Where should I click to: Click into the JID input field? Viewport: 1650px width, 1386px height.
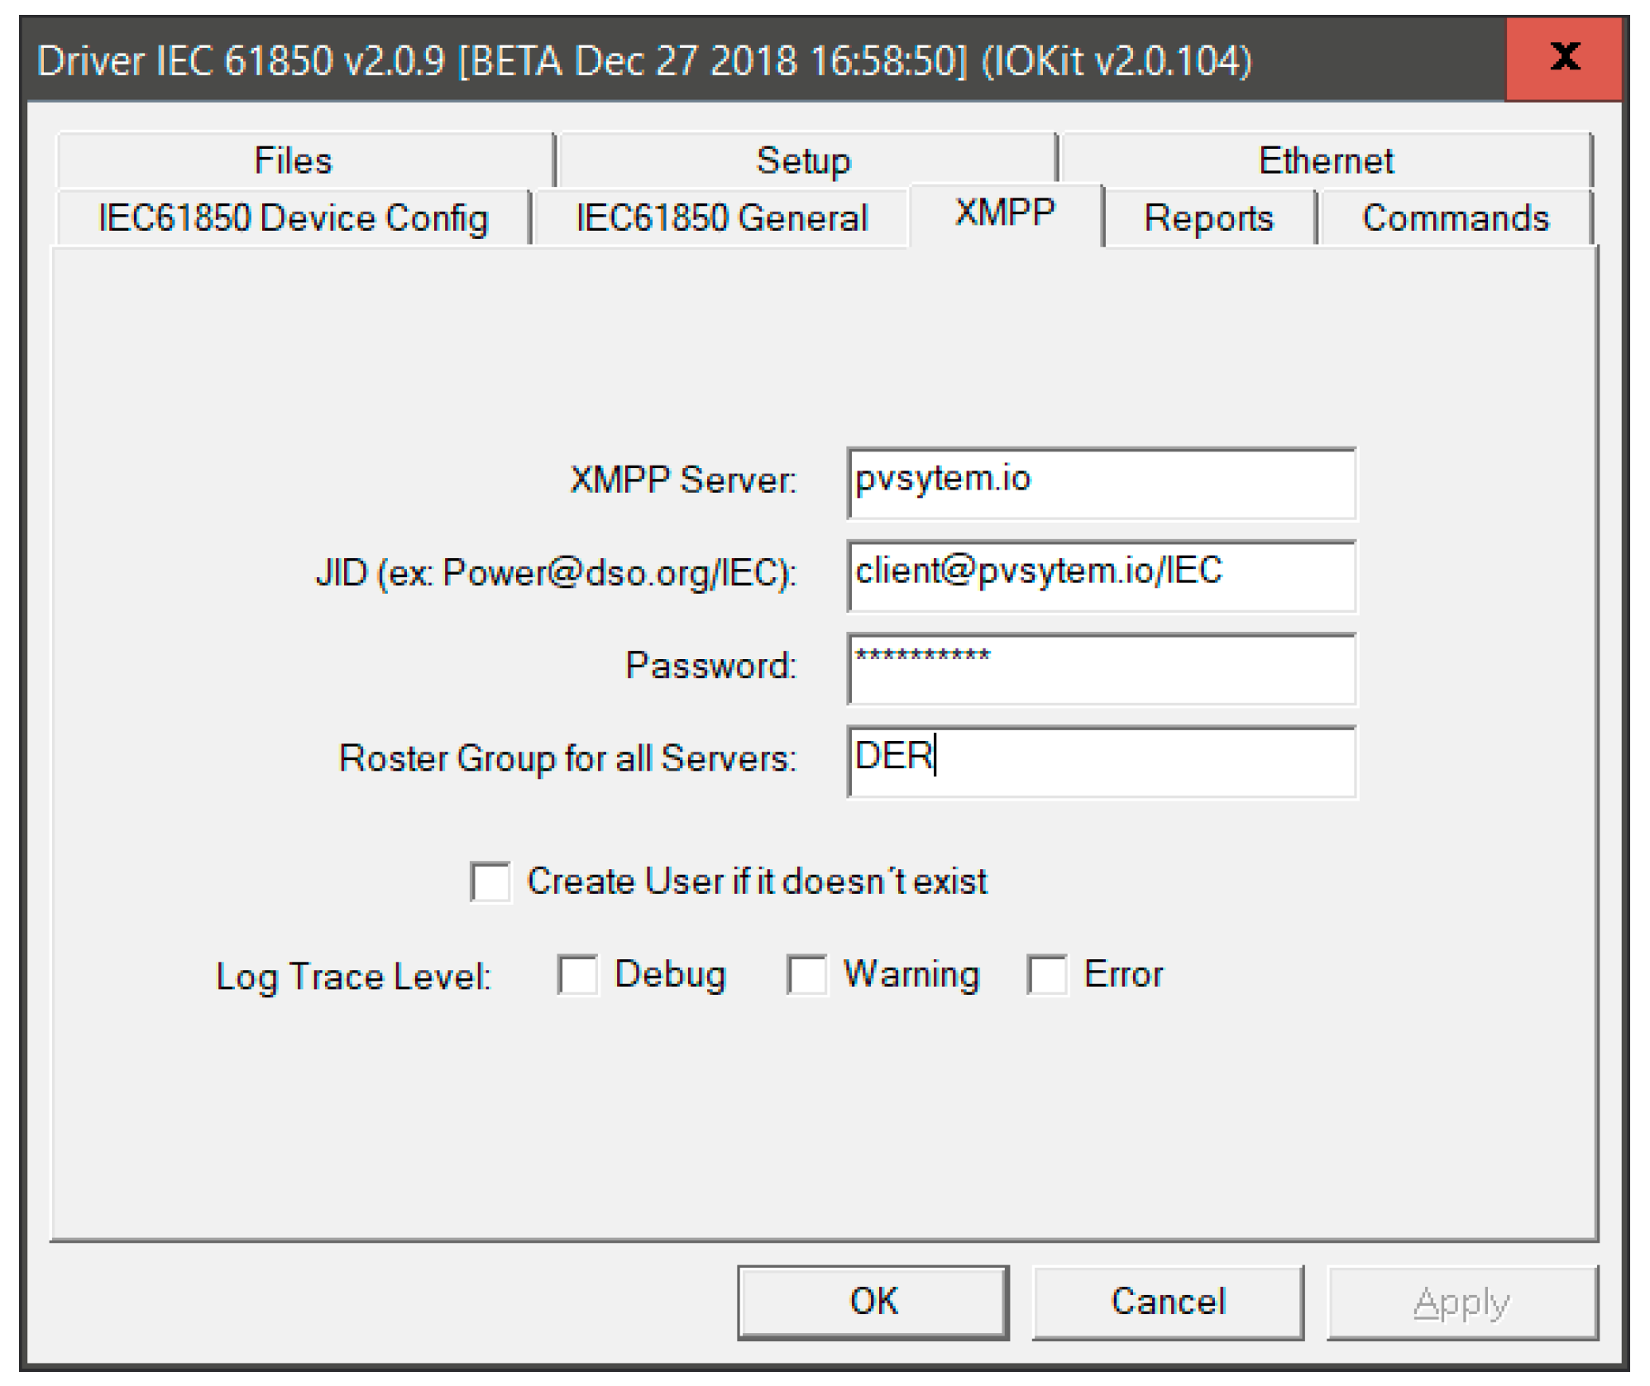click(x=1101, y=576)
